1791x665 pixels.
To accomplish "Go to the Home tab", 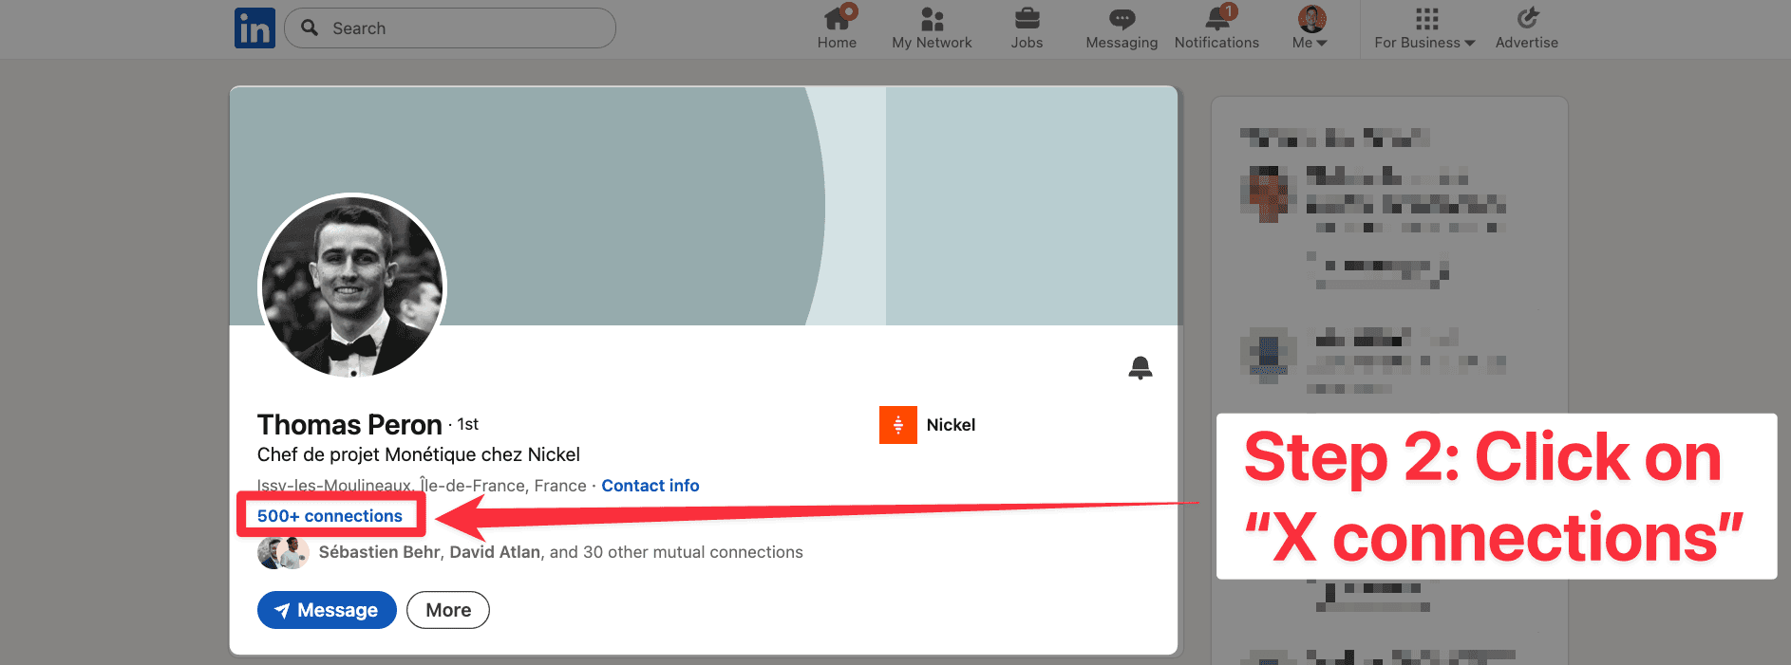I will click(x=837, y=28).
